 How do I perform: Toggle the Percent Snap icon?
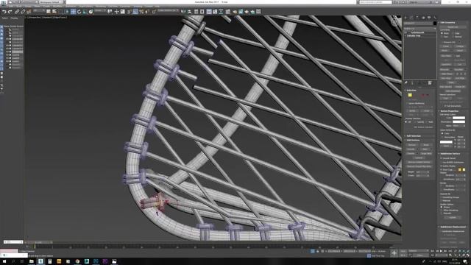(x=141, y=12)
